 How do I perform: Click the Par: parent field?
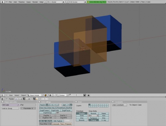click(x=28, y=105)
